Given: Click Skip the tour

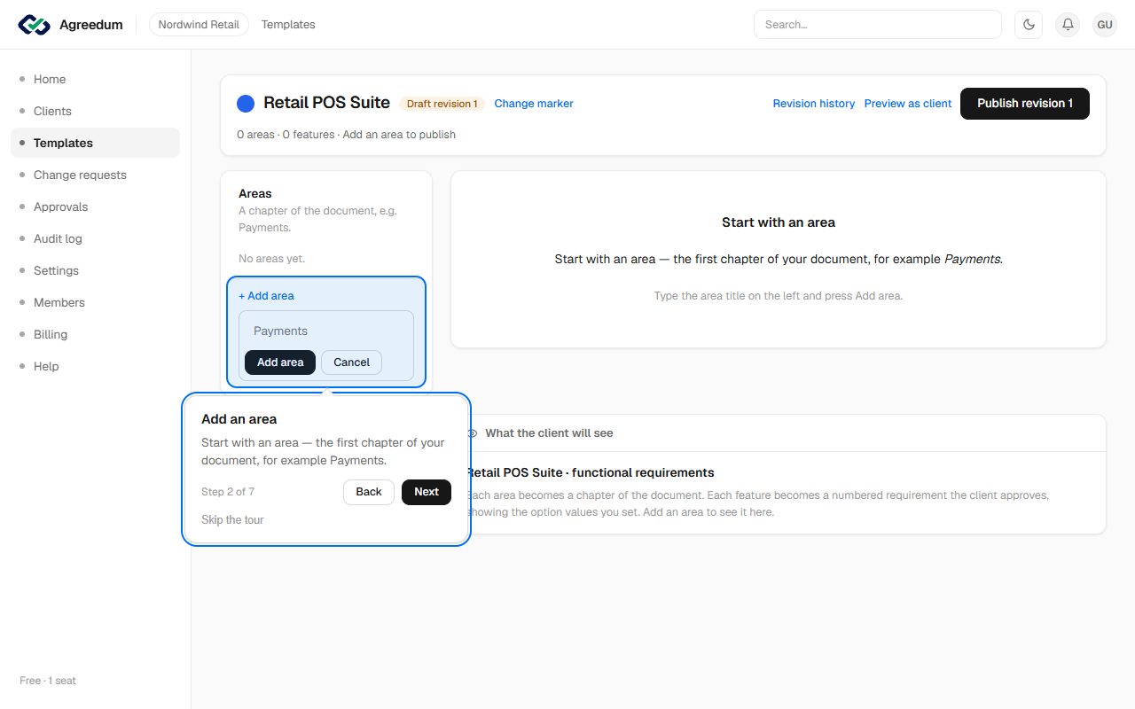Looking at the screenshot, I should pos(232,520).
